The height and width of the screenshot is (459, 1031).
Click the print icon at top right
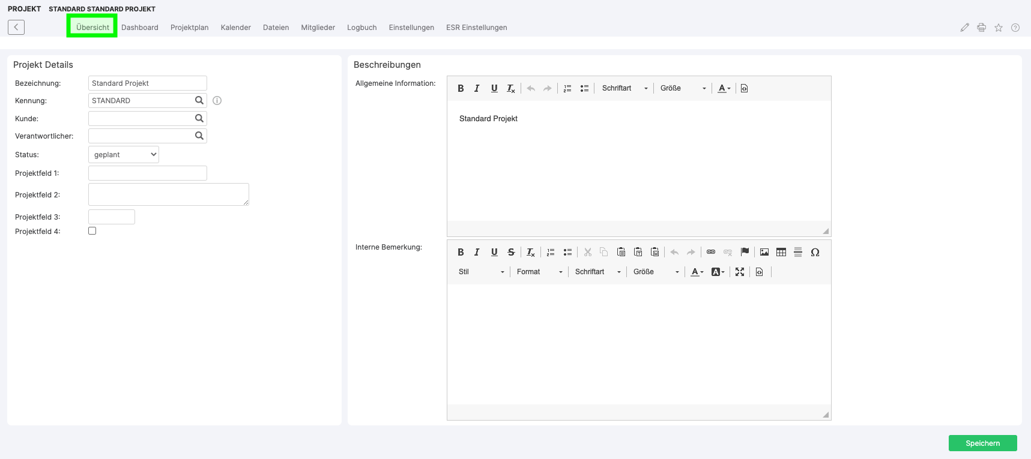click(981, 28)
